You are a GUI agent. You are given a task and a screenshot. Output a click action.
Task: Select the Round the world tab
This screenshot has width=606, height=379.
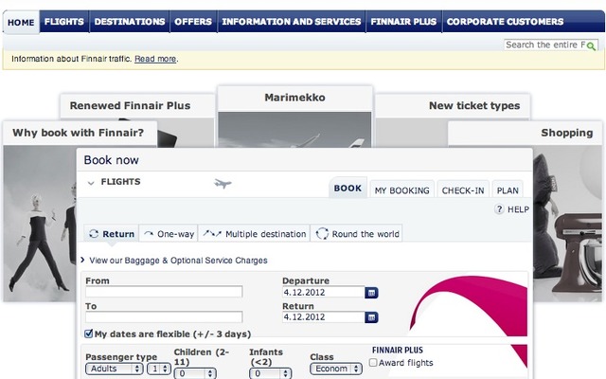[357, 234]
